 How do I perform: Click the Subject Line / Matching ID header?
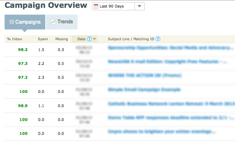pyautogui.click(x=131, y=39)
